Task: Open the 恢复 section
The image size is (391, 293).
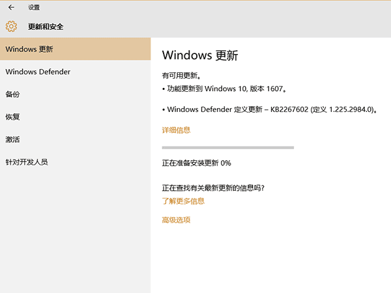Action: tap(76, 117)
